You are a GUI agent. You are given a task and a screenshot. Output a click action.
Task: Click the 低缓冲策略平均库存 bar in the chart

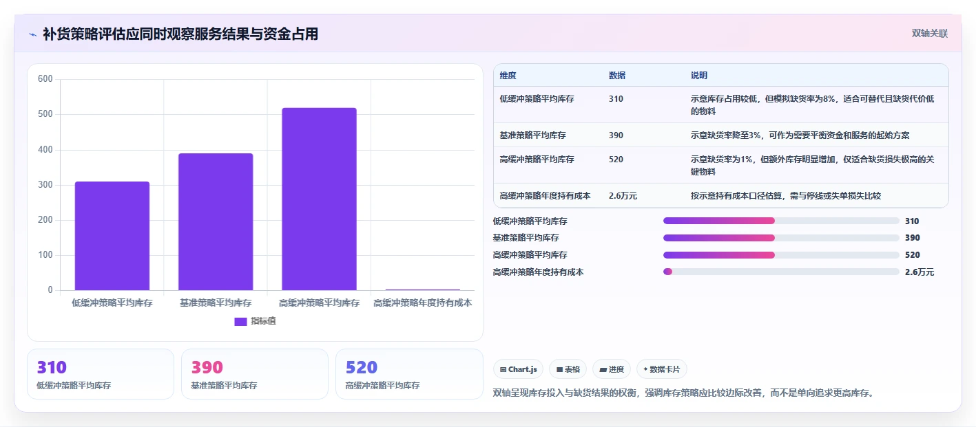[112, 236]
